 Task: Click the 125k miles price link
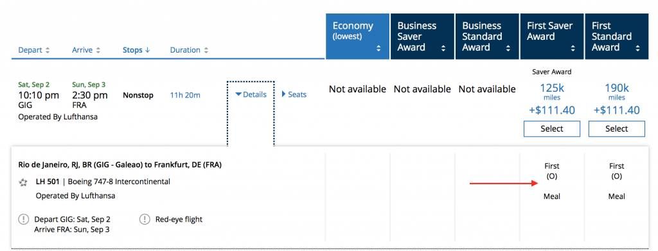coord(552,91)
